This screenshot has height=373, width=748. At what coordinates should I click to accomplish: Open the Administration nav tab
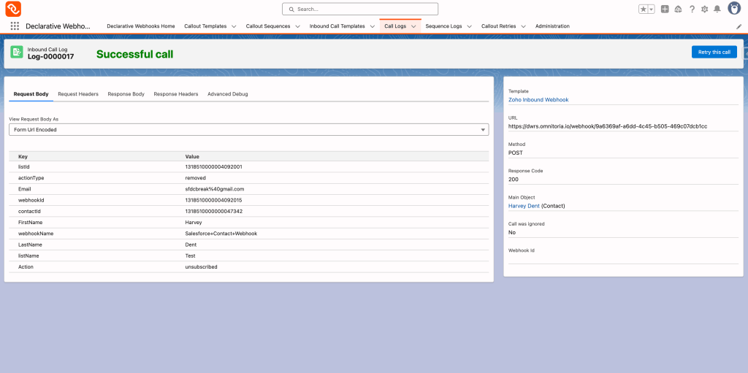pyautogui.click(x=552, y=26)
